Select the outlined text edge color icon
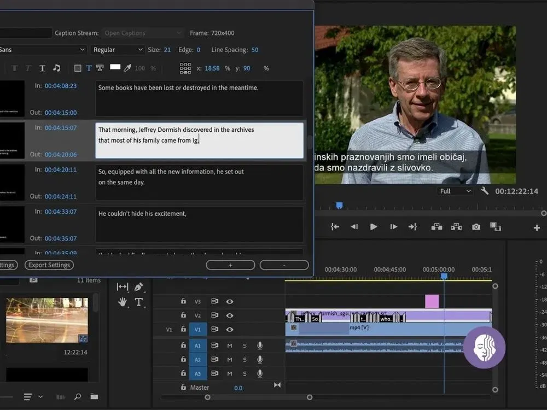This screenshot has height=410, width=547. (x=100, y=68)
